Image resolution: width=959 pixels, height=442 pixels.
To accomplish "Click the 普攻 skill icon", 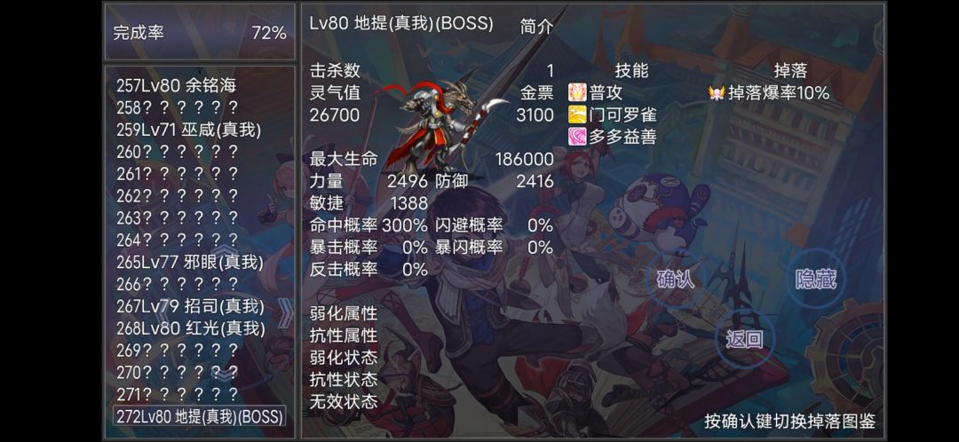I will tap(577, 93).
